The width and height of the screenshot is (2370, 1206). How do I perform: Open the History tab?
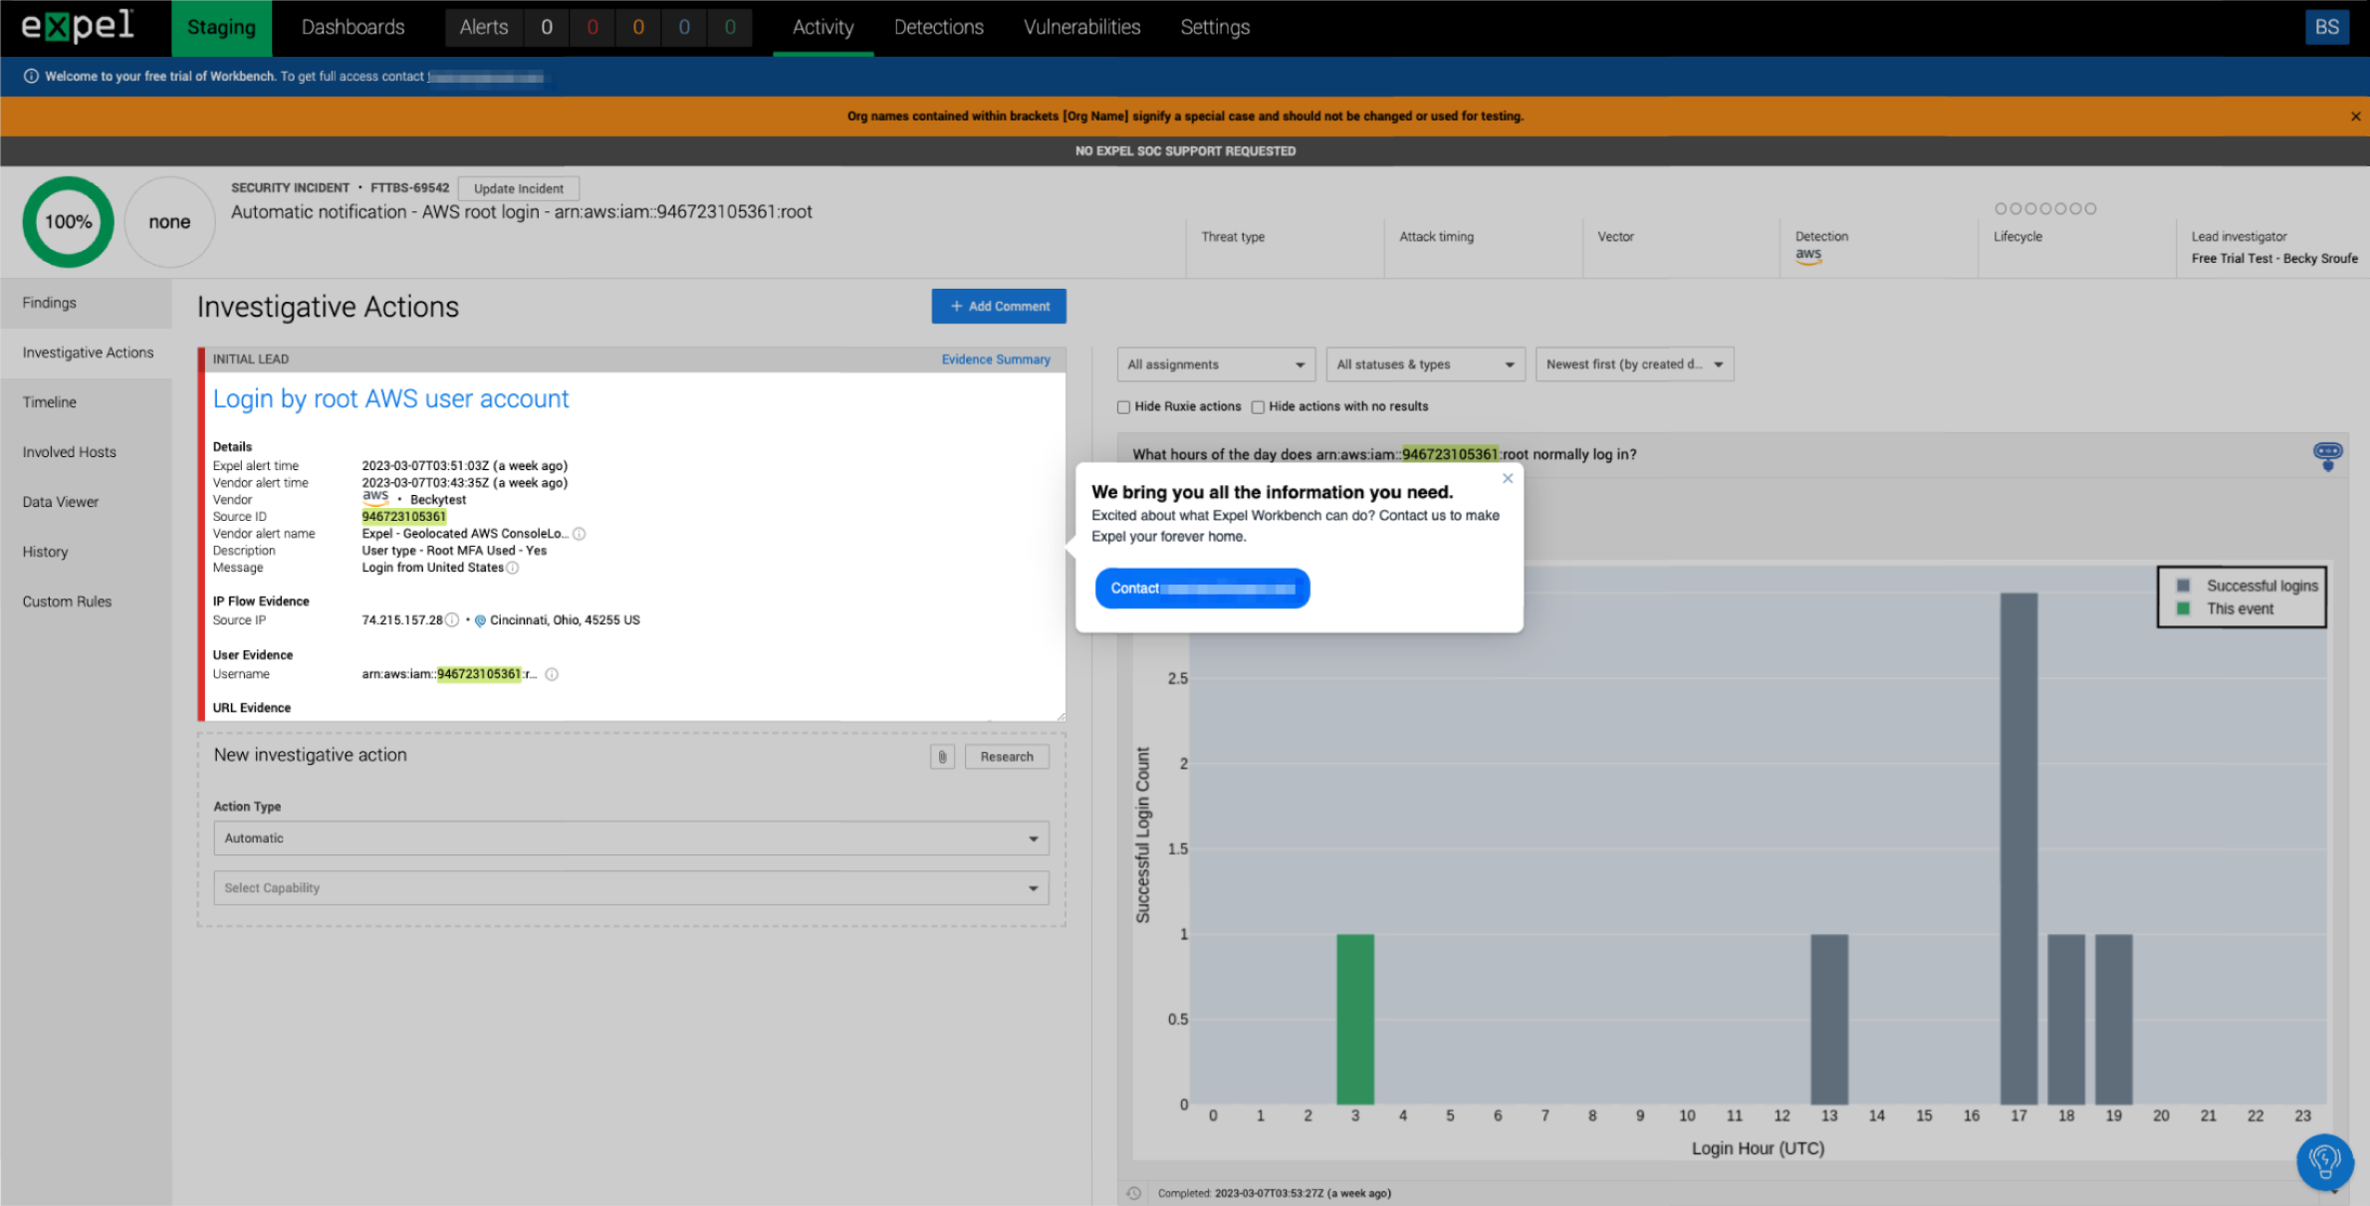[86, 552]
